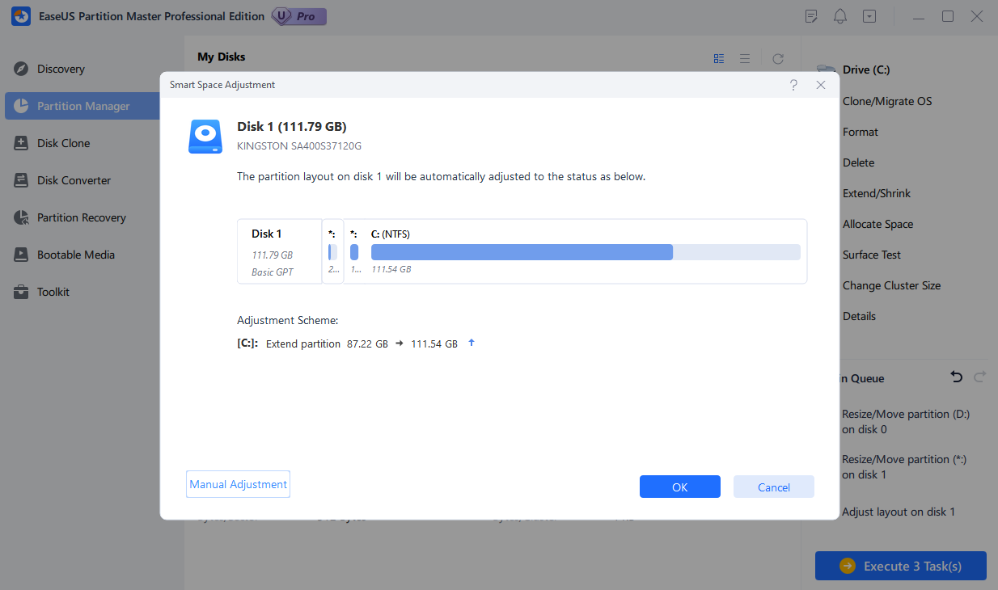The width and height of the screenshot is (998, 590).
Task: Open Partition Recovery in sidebar
Action: coord(81,217)
